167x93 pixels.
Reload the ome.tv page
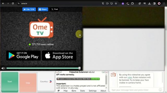click(13, 3)
